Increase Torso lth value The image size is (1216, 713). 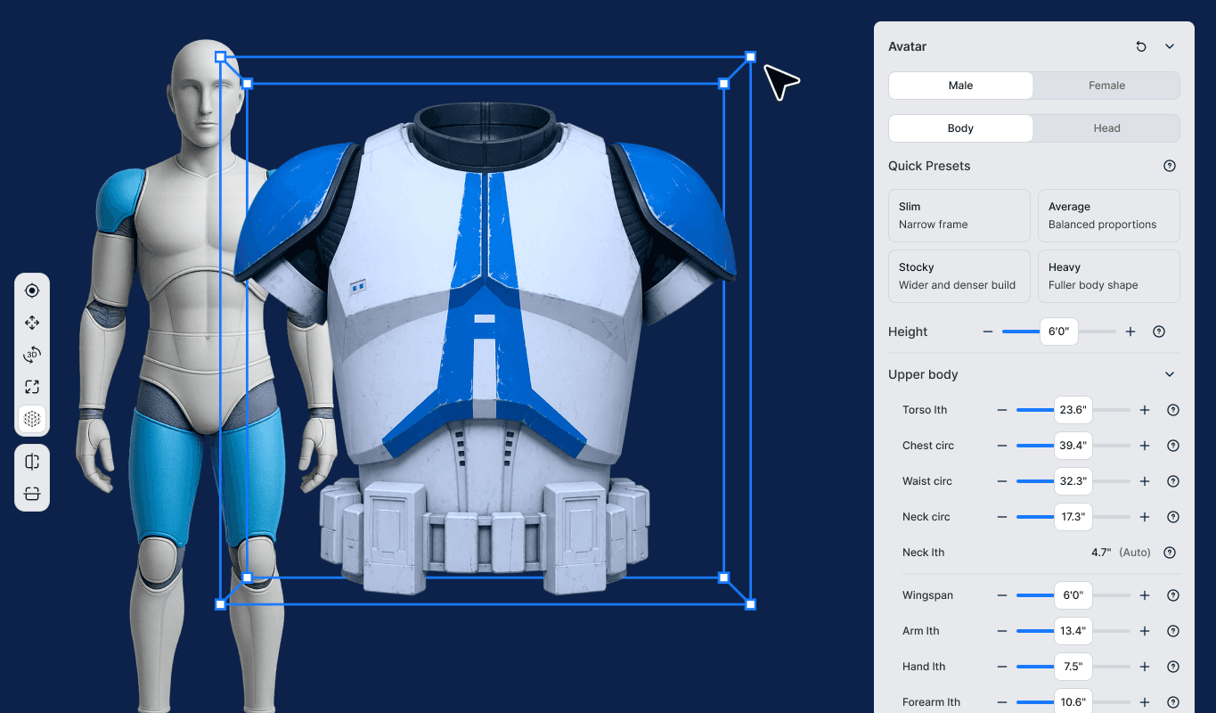pyautogui.click(x=1145, y=410)
